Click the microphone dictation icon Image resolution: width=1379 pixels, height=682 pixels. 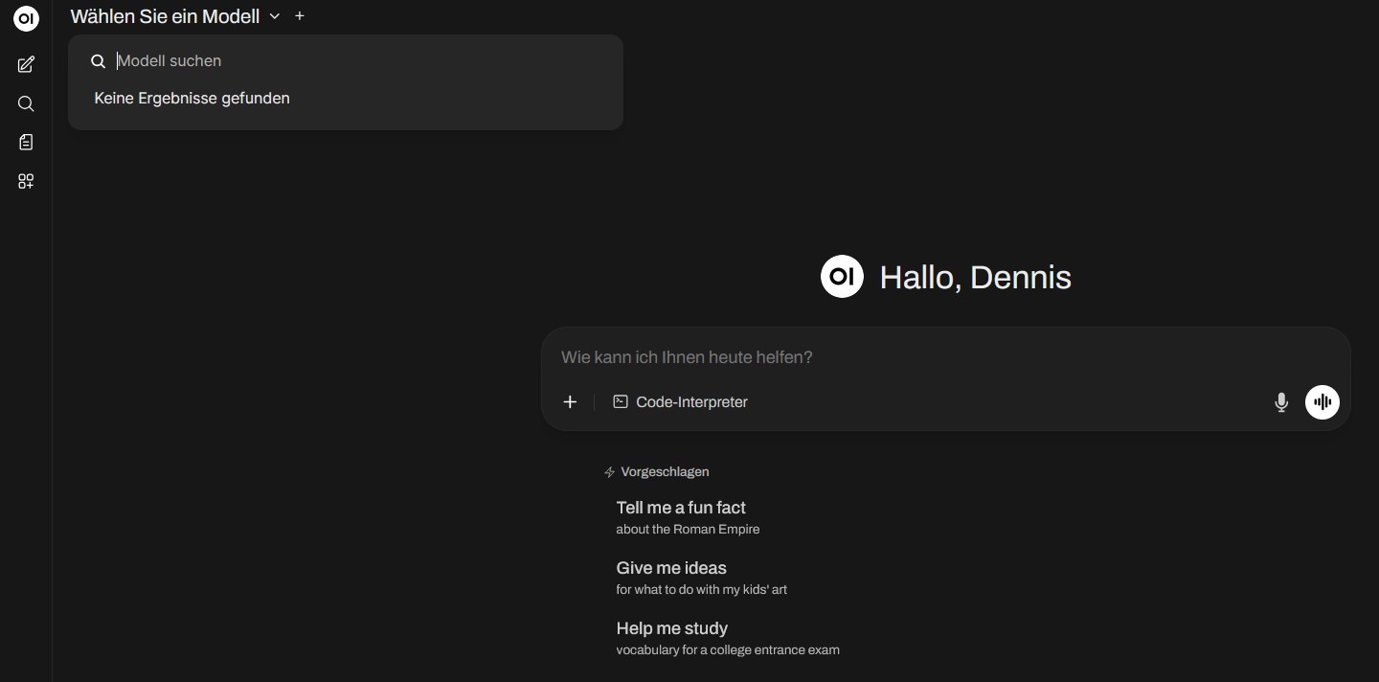point(1281,402)
